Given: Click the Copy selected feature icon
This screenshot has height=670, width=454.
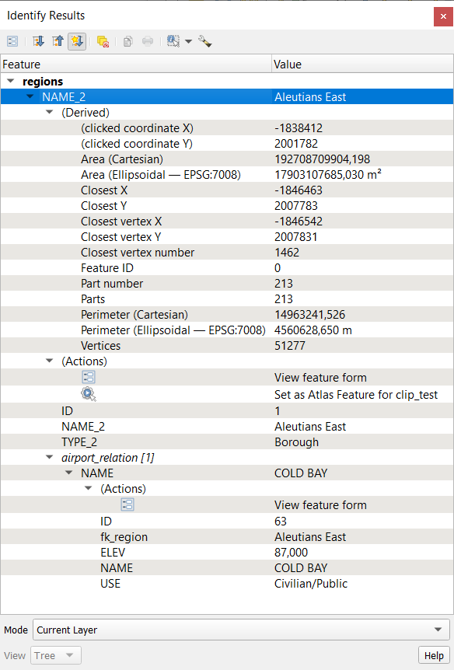Looking at the screenshot, I should pos(127,41).
